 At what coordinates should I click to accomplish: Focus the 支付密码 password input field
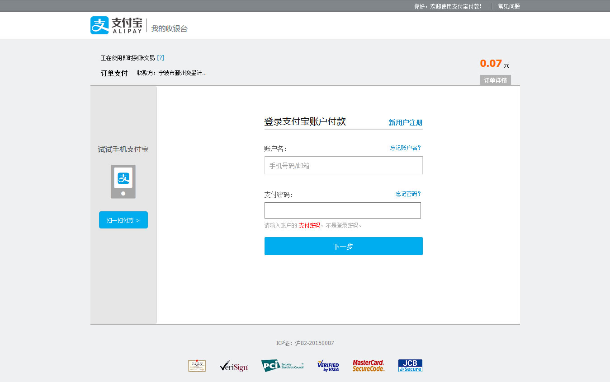click(x=343, y=210)
